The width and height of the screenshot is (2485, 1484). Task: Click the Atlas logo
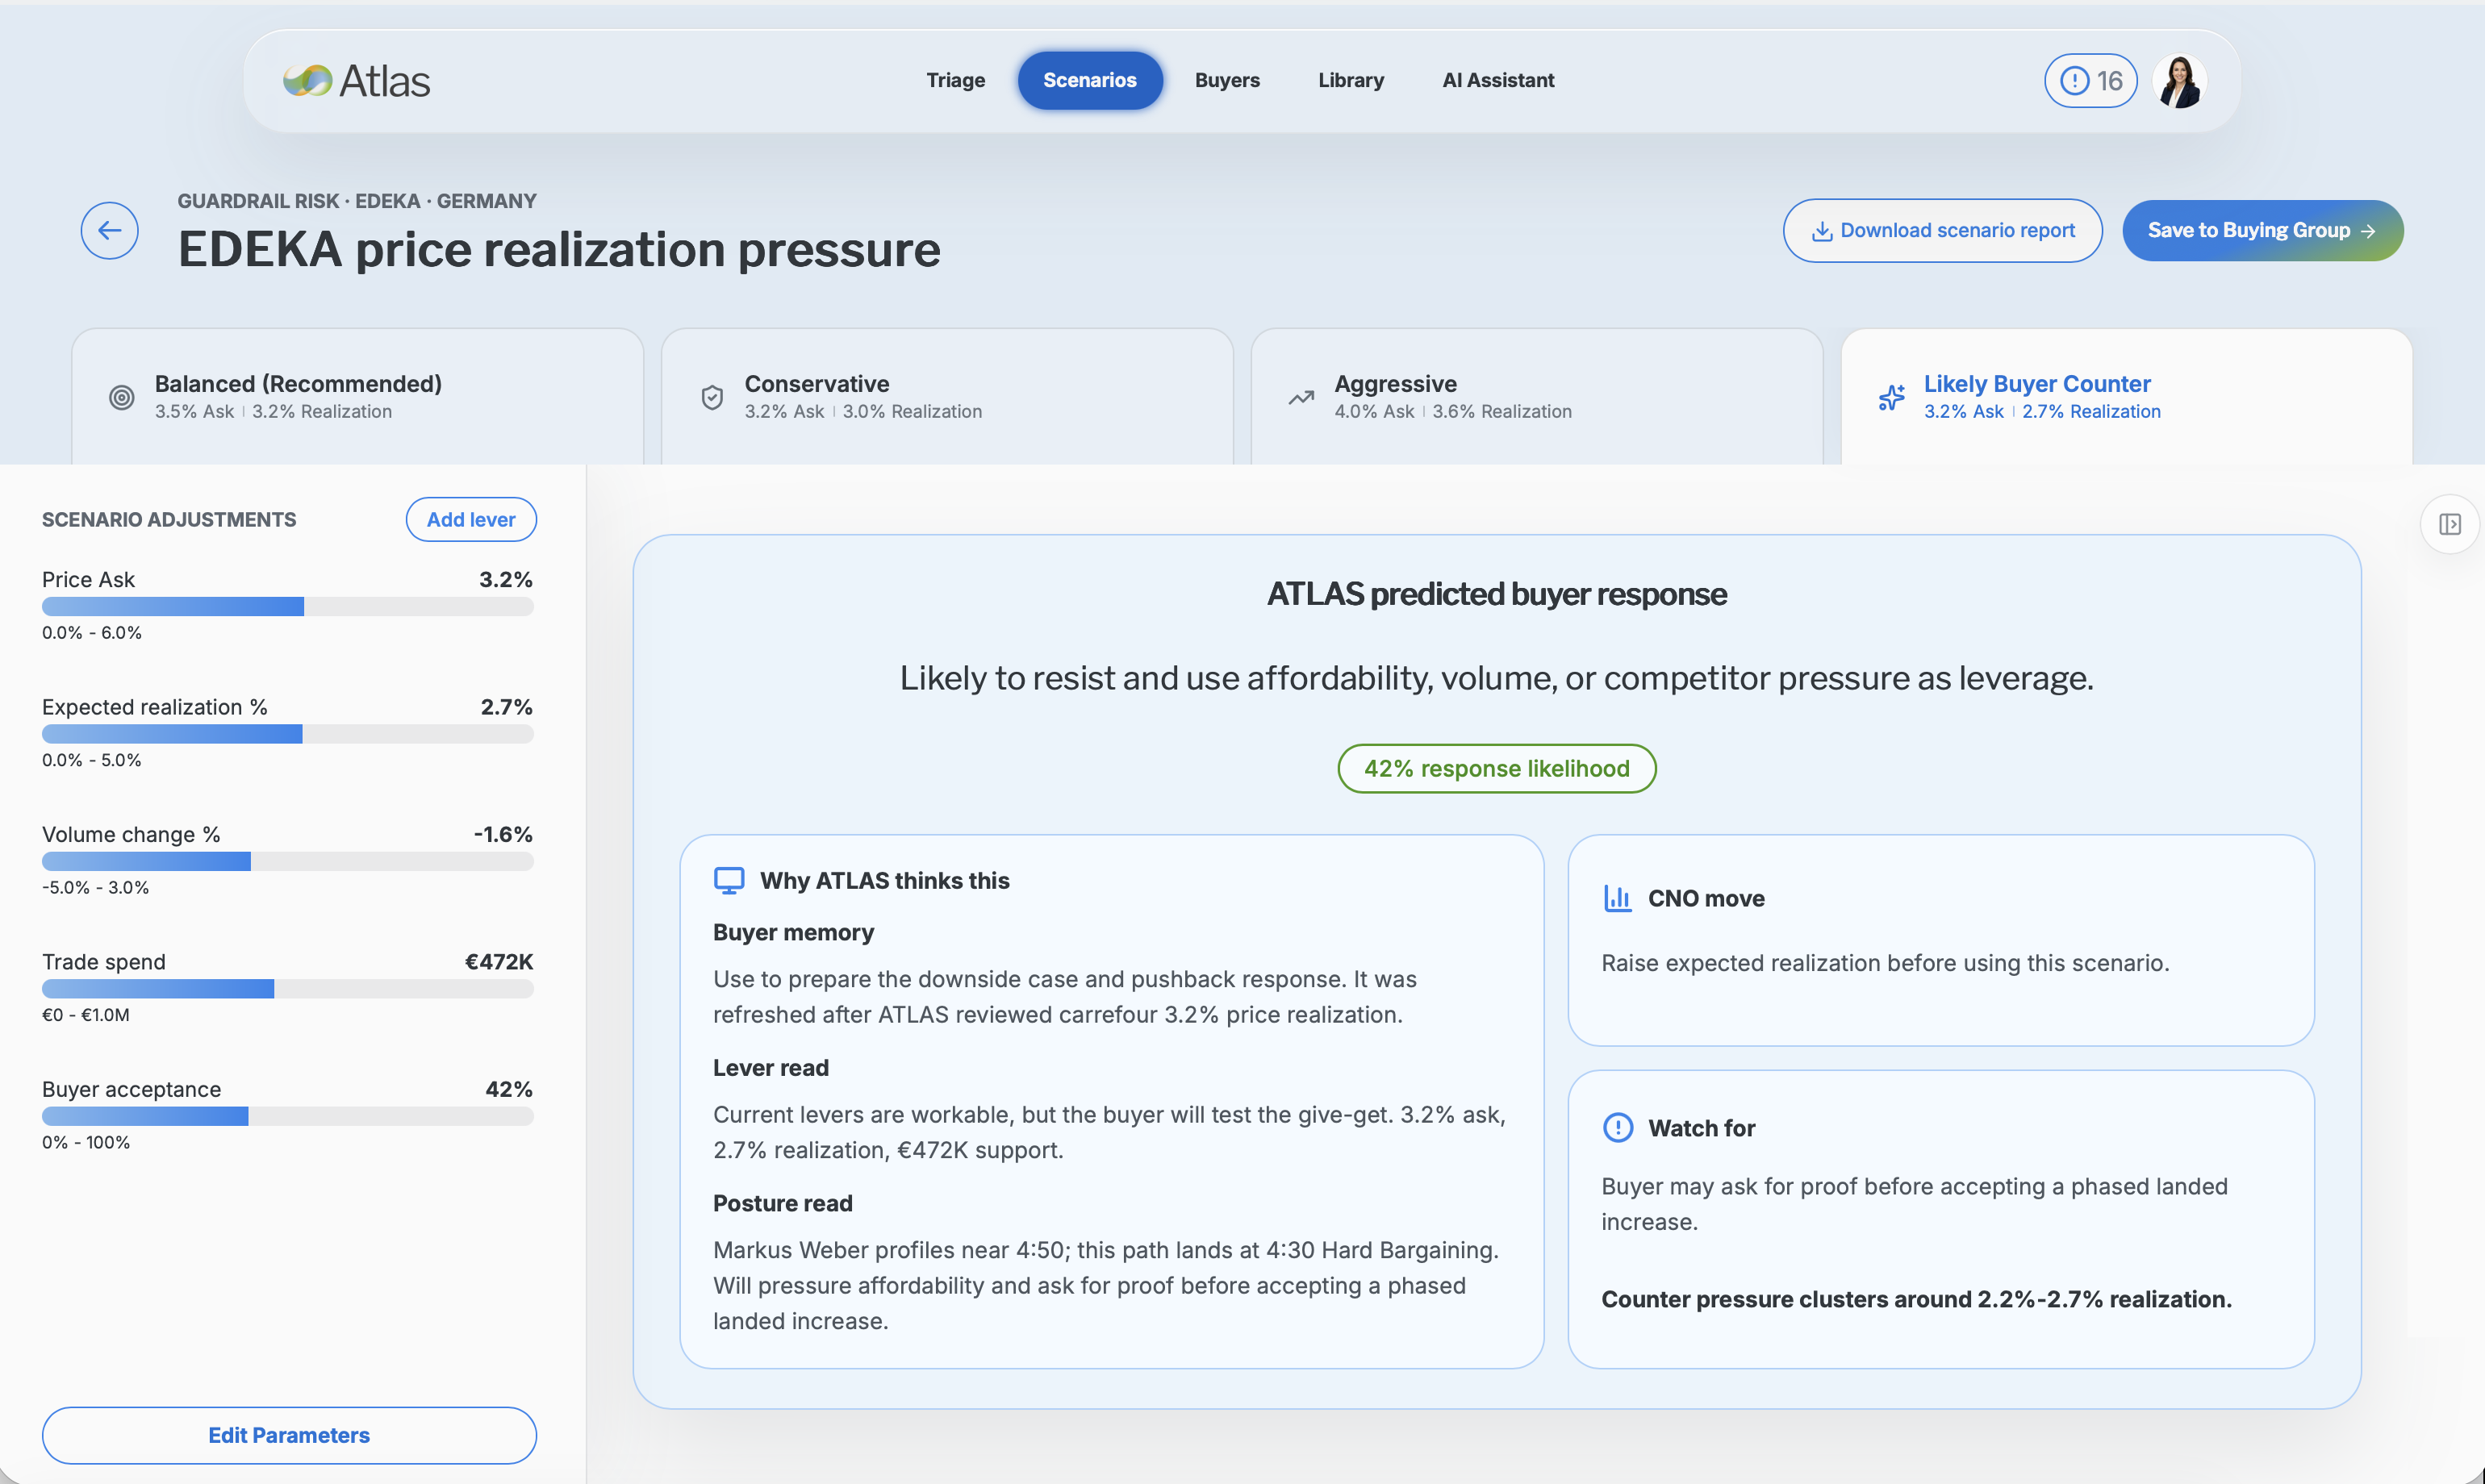point(356,81)
